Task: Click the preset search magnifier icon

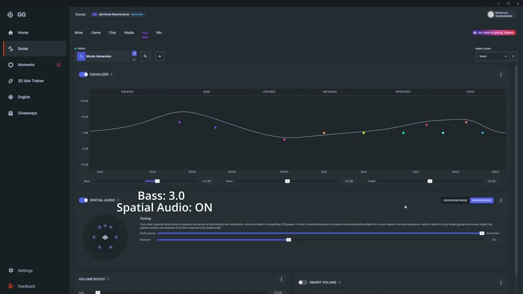Action: 145,56
